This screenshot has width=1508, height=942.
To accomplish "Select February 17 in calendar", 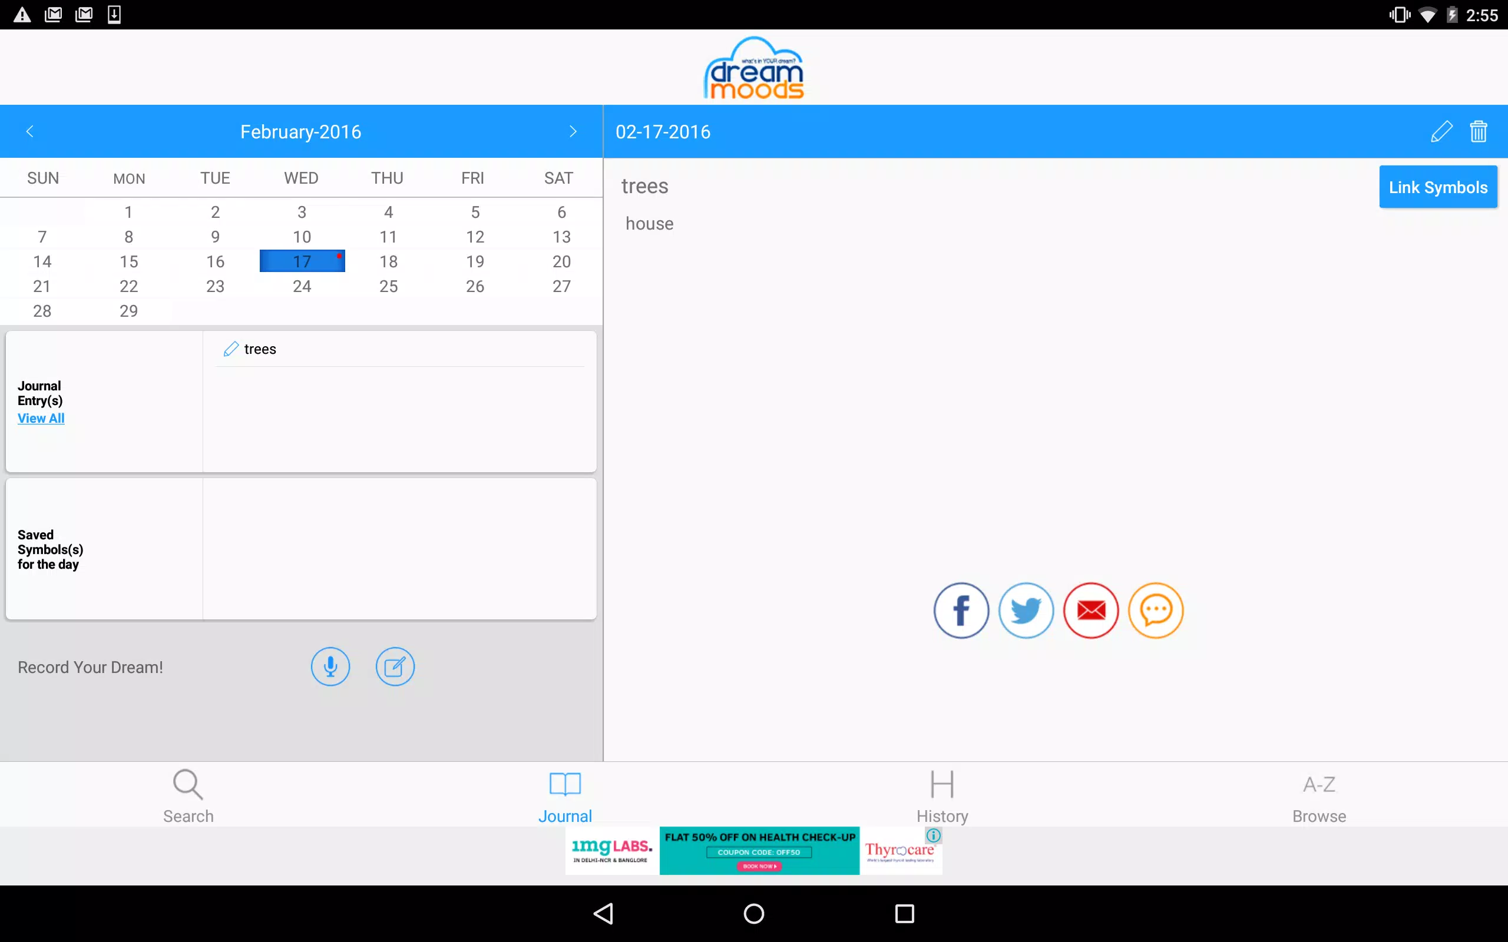I will click(302, 261).
